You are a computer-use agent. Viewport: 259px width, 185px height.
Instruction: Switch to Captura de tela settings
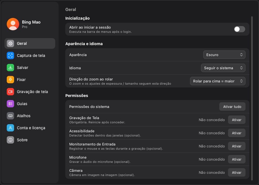click(x=30, y=55)
